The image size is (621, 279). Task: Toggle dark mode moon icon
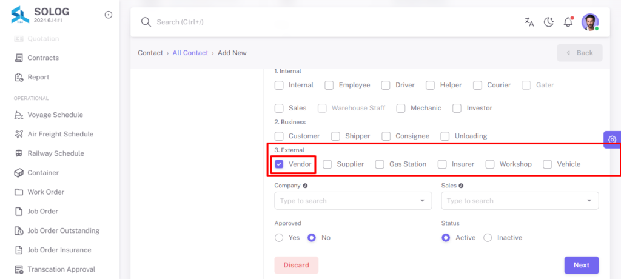click(548, 22)
